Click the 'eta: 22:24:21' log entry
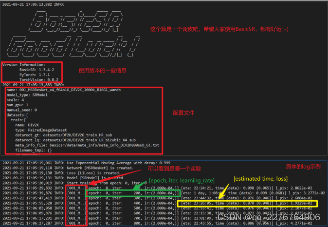 pos(247,188)
